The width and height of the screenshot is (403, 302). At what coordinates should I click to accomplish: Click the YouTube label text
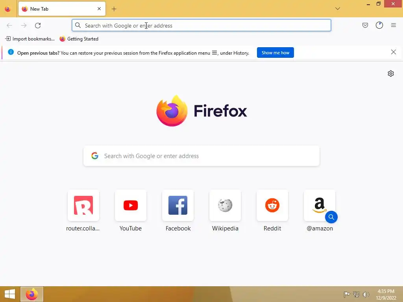click(131, 228)
